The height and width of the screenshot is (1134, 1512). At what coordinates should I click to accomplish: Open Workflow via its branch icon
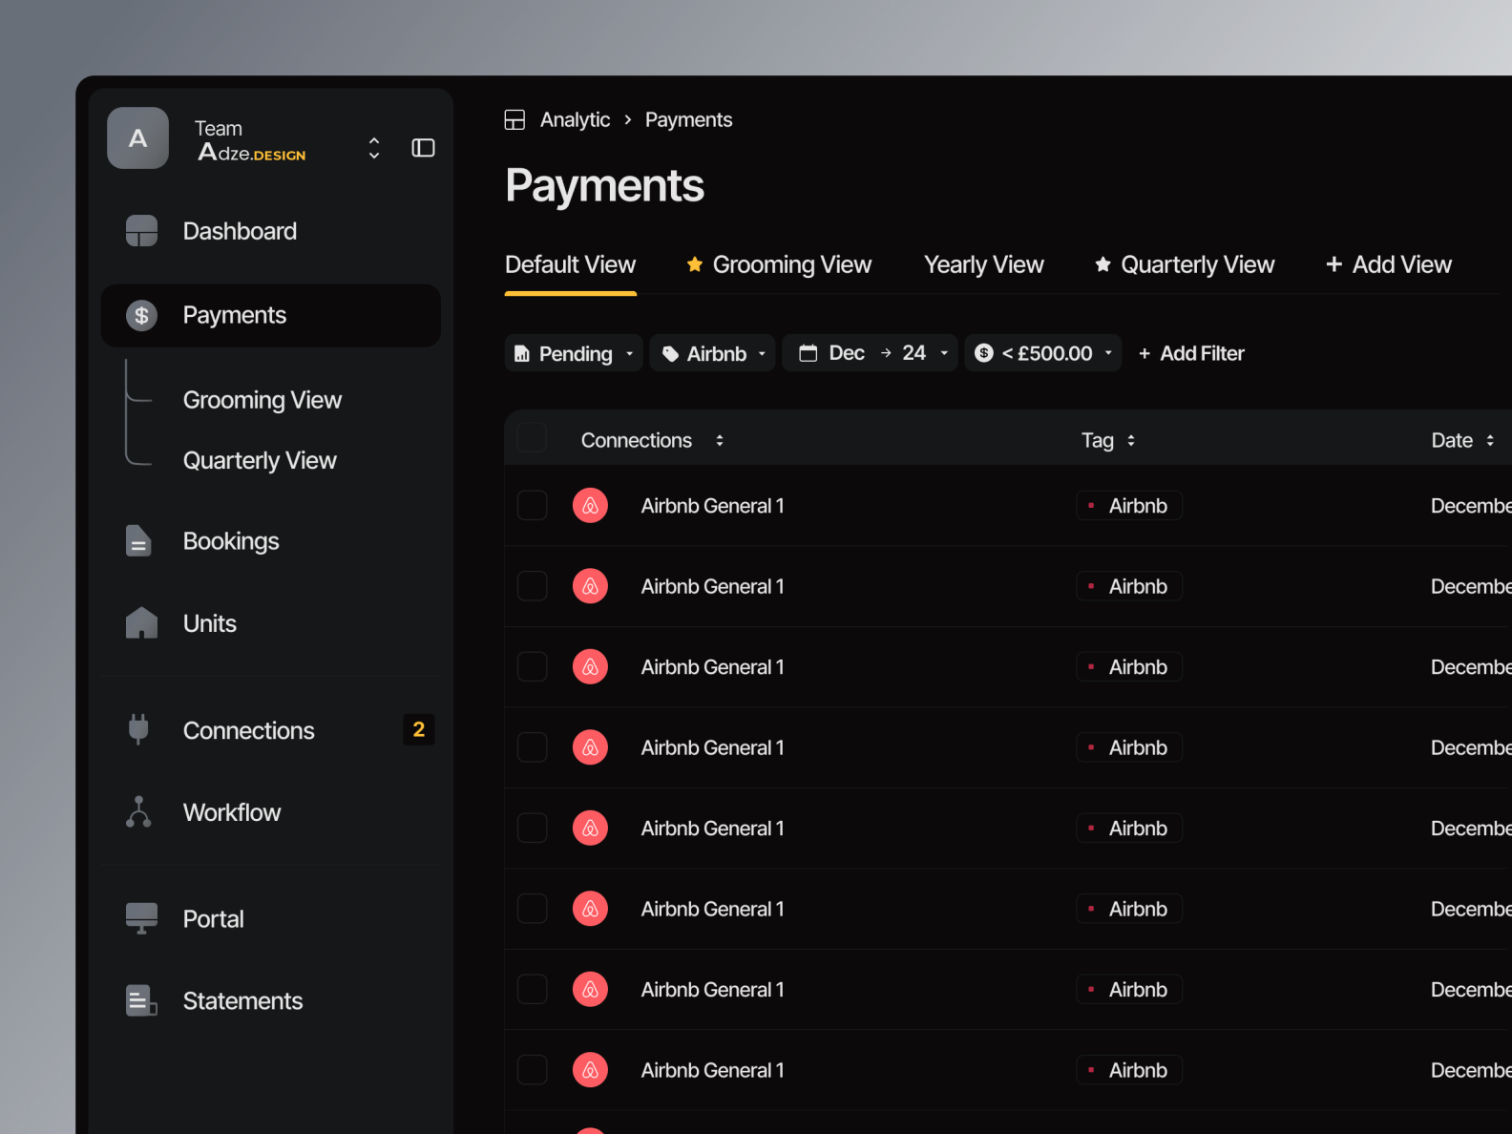coord(139,812)
